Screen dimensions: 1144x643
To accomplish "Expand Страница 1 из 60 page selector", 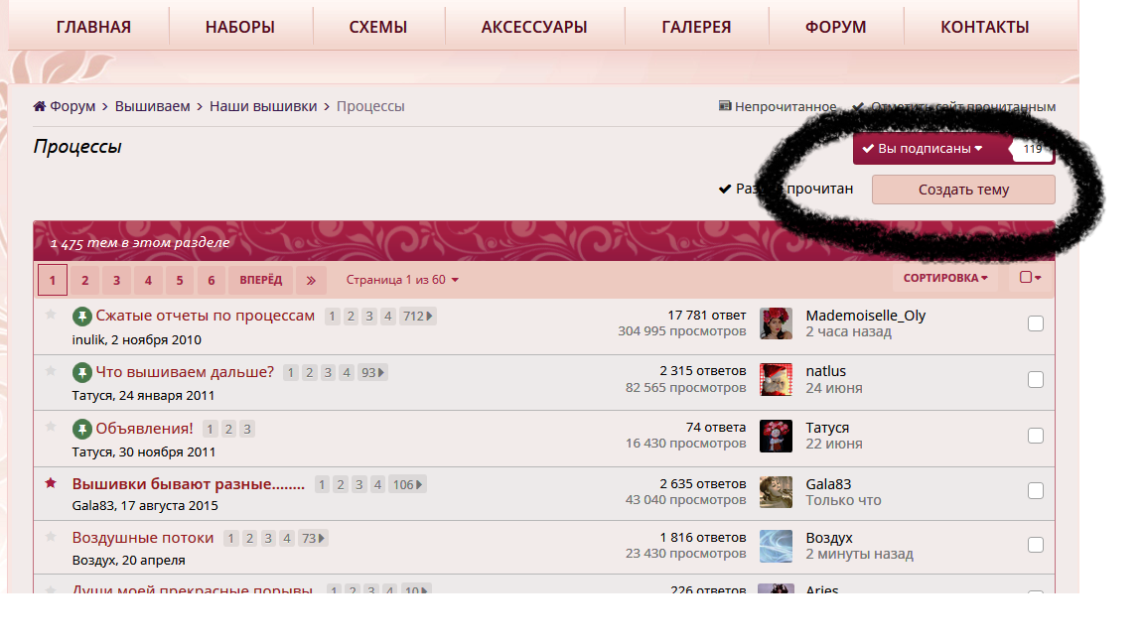I will point(402,280).
